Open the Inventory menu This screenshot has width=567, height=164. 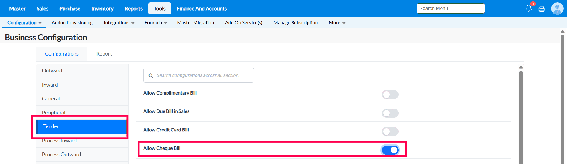click(x=102, y=9)
